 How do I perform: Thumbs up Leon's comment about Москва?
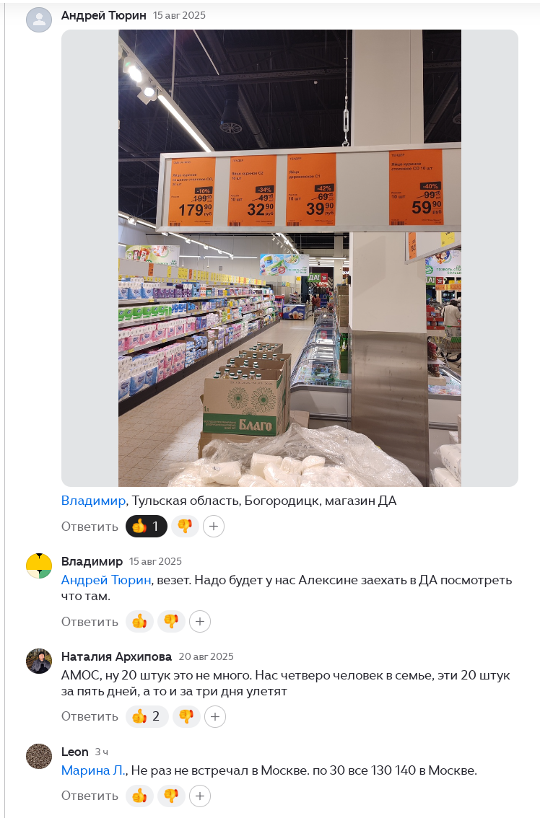pyautogui.click(x=139, y=796)
